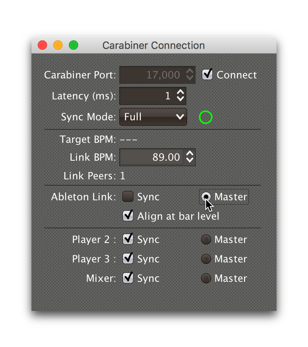This screenshot has width=308, height=347.
Task: Open the Sync Mode dropdown showing Full
Action: pos(153,117)
